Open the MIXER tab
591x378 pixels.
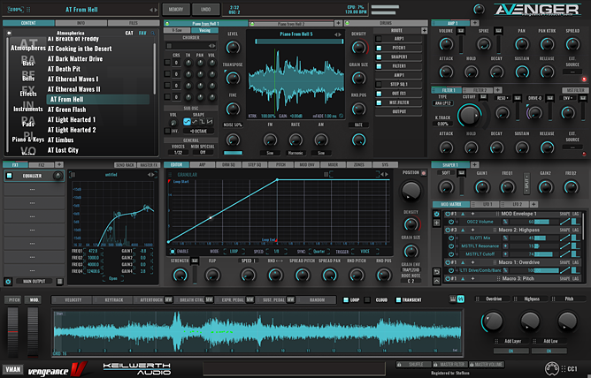333,165
